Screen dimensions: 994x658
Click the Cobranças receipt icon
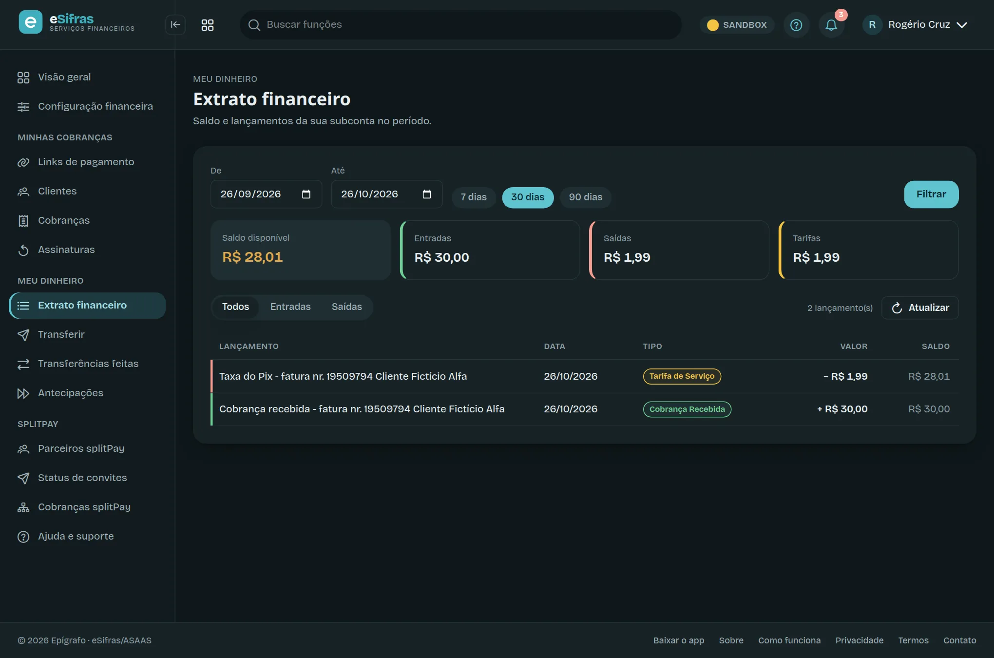23,221
